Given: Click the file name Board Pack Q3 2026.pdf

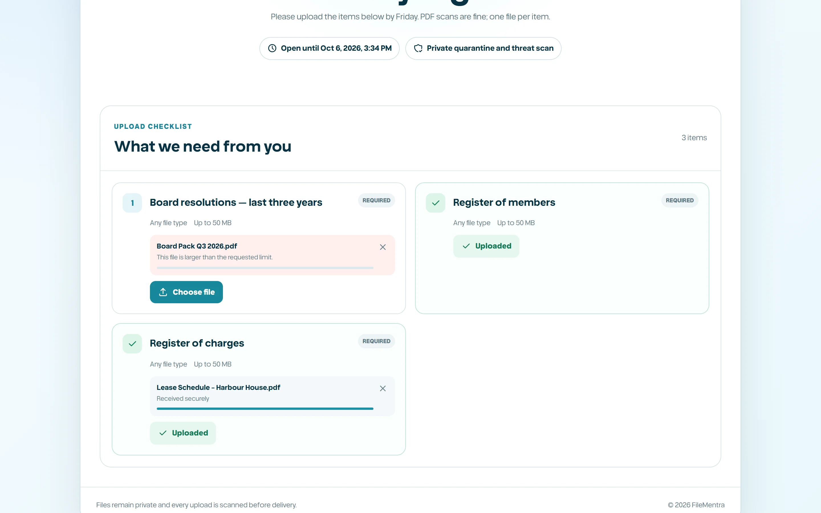Looking at the screenshot, I should (197, 246).
